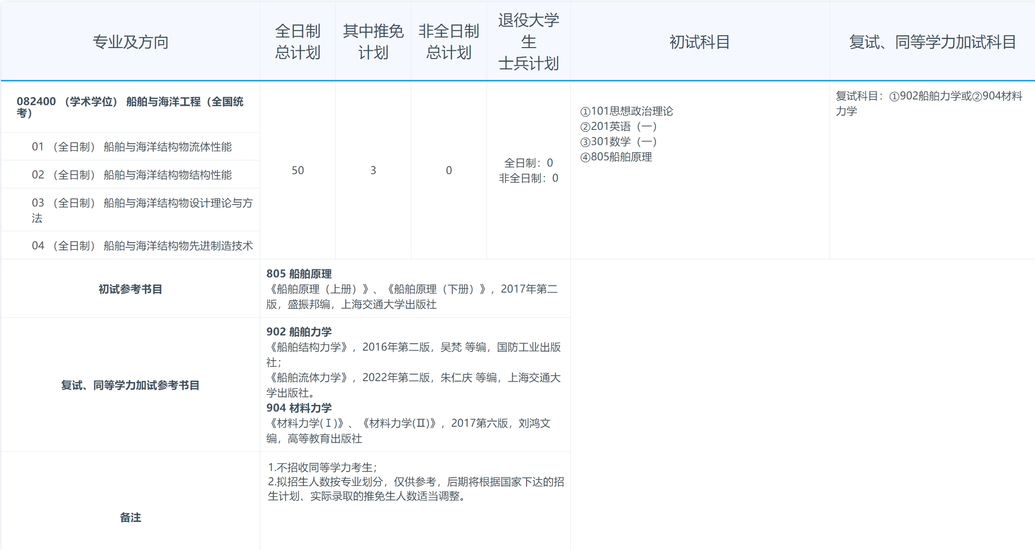The width and height of the screenshot is (1035, 550).
Task: Click the full-time plan value 50
Action: 298,170
